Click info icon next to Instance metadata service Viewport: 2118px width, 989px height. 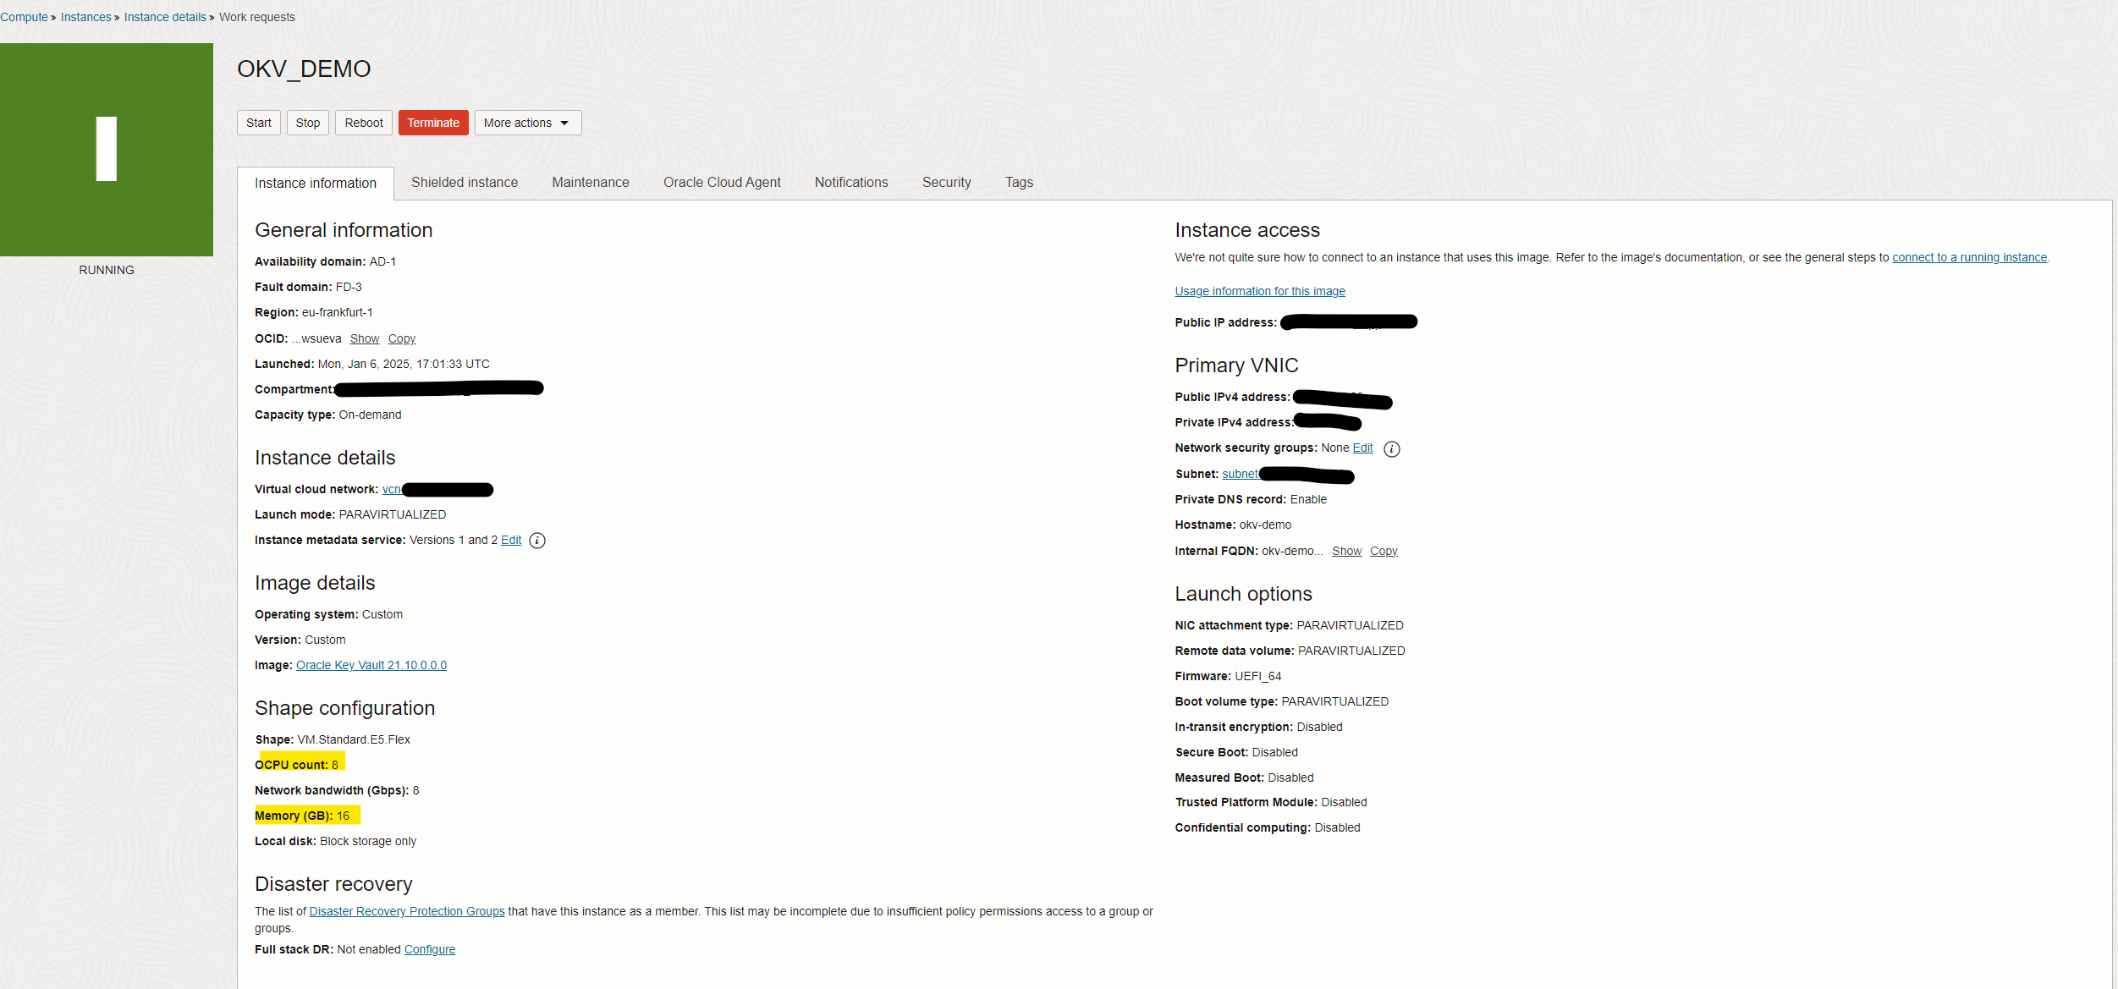[537, 541]
